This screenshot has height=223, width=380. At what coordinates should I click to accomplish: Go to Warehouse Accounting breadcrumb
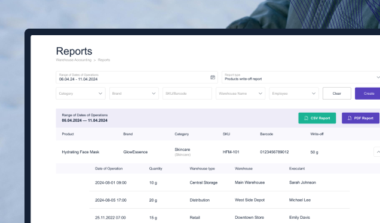point(73,60)
